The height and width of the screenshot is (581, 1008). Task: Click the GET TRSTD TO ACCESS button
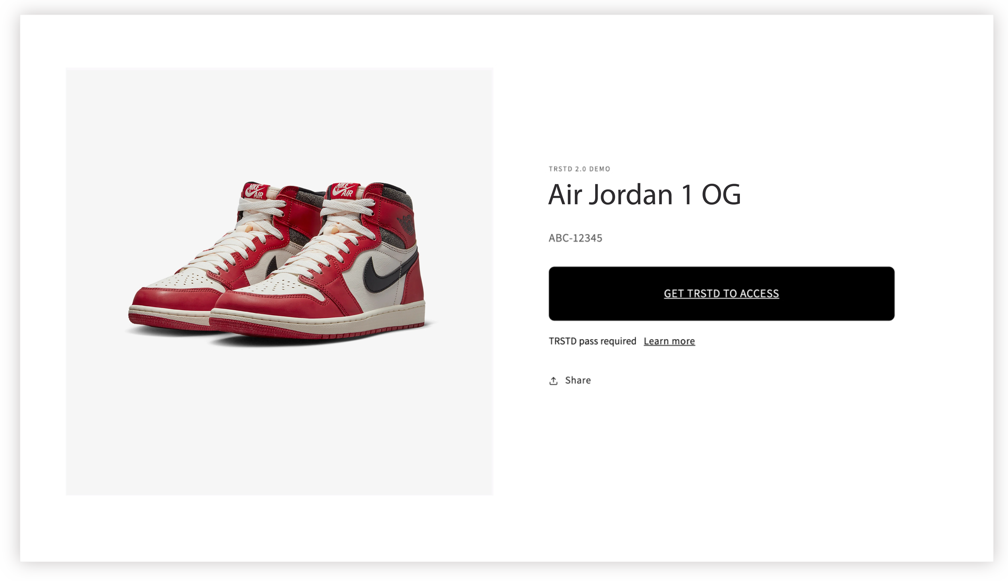(x=721, y=293)
